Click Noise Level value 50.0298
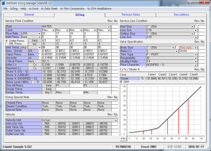The height and width of the screenshot is (151, 211). 49,82
